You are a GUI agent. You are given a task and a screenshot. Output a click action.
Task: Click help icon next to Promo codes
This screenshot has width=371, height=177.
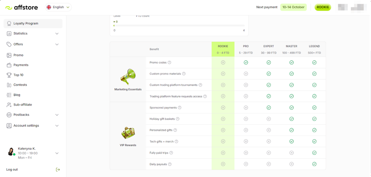(170, 62)
